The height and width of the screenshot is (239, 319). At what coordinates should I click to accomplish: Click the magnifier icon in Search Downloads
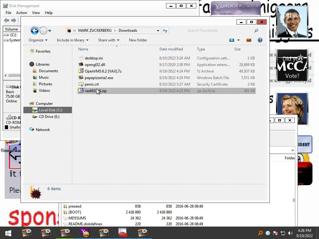pyautogui.click(x=256, y=30)
